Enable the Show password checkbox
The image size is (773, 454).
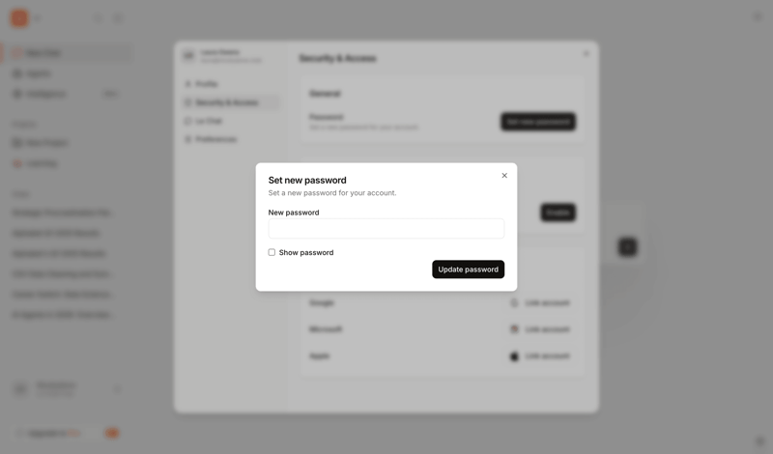(272, 252)
